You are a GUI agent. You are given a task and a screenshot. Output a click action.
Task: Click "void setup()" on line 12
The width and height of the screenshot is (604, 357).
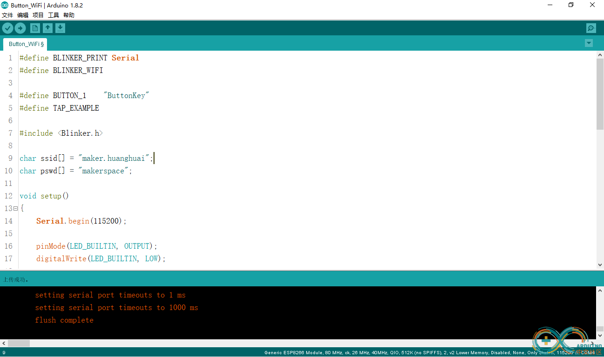44,196
